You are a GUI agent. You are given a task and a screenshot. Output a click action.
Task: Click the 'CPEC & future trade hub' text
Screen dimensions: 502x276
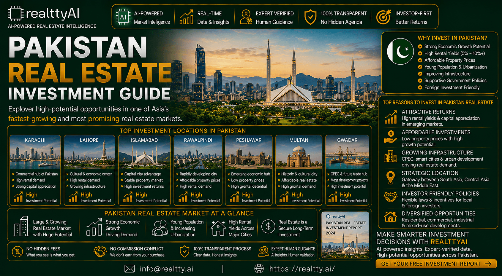pyautogui.click(x=349, y=174)
